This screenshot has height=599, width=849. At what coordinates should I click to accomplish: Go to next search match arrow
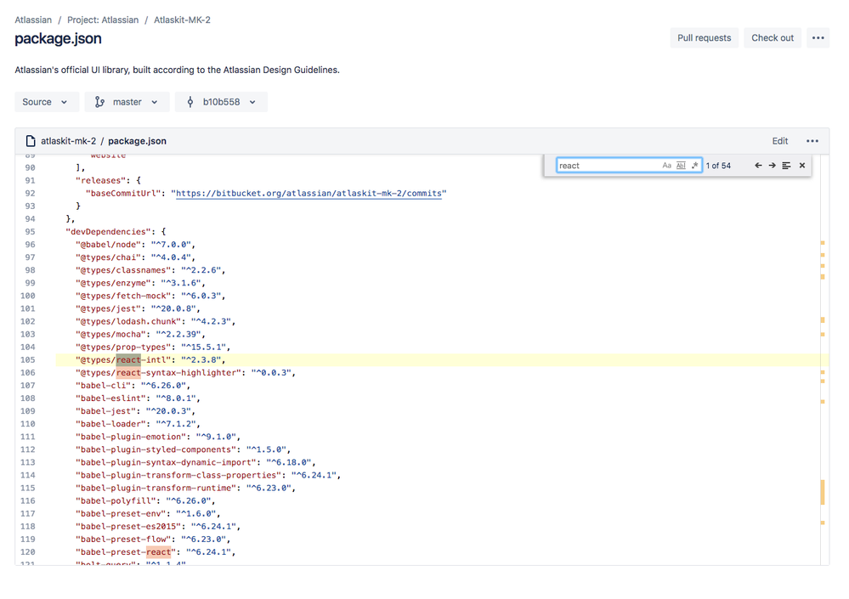click(773, 166)
